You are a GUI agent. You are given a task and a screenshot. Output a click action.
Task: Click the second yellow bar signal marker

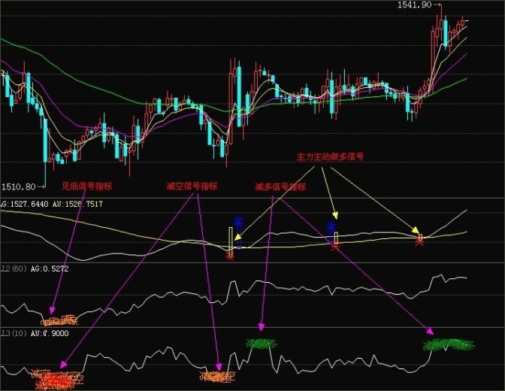[337, 239]
